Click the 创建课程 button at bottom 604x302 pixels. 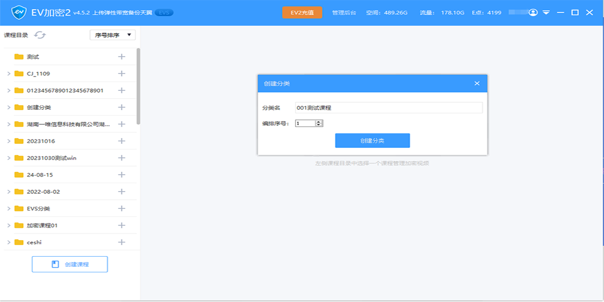click(x=69, y=264)
